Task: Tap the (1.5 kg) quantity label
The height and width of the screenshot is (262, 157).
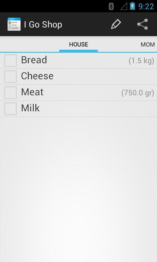Action: point(141,61)
